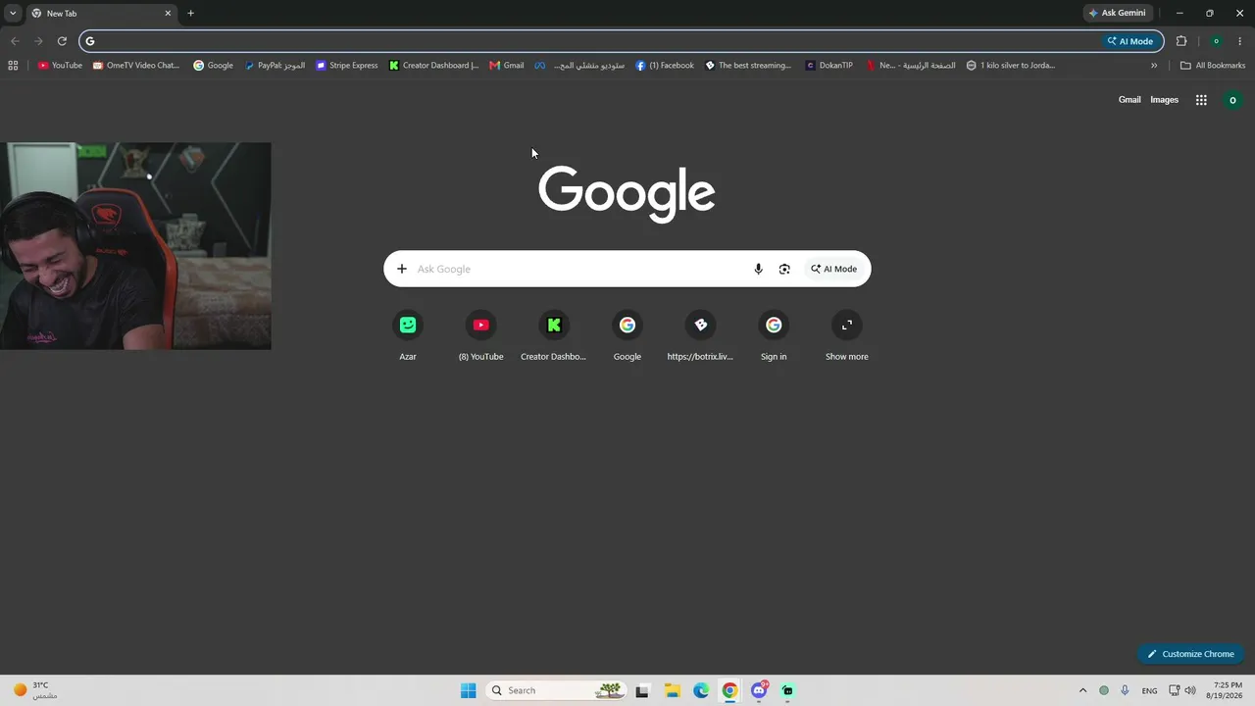This screenshot has width=1255, height=706.
Task: Click the plus icon in the search box
Action: (401, 269)
